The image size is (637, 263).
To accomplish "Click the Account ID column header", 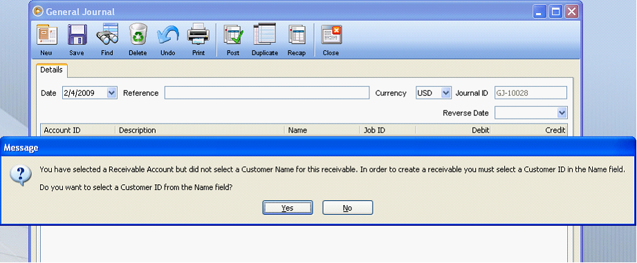I will 78,130.
